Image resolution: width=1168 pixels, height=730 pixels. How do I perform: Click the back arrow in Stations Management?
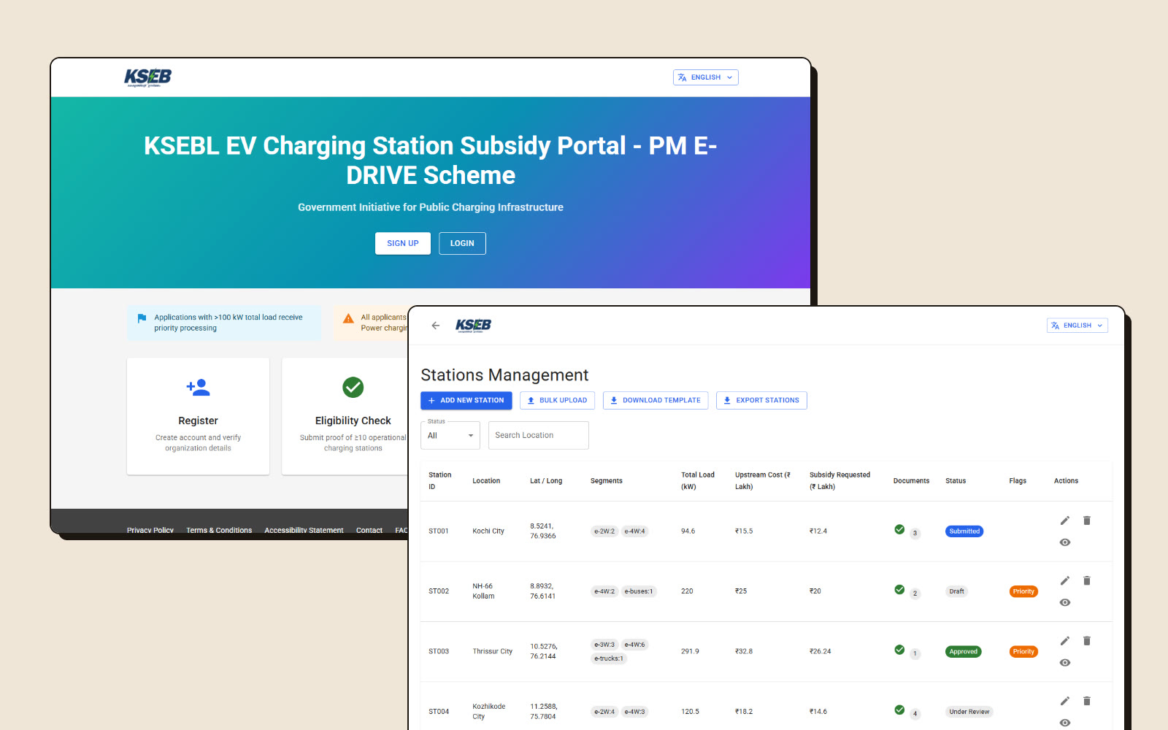(x=436, y=326)
